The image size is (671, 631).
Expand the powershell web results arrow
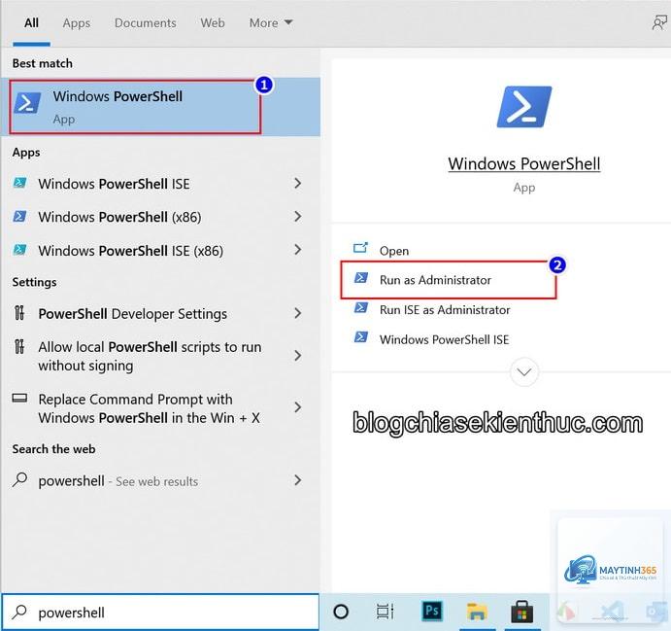tap(297, 480)
